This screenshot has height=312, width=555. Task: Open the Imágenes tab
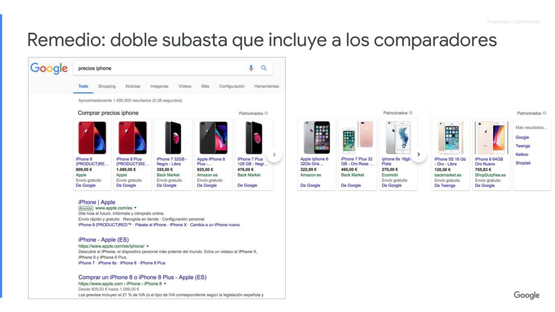pyautogui.click(x=159, y=86)
